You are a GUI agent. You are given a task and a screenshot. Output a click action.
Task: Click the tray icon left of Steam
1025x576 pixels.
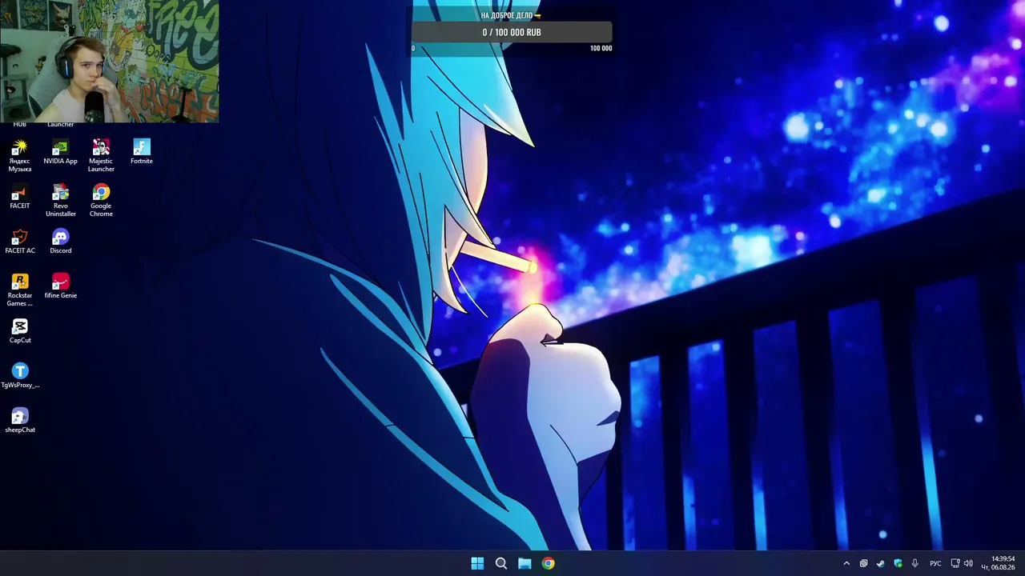click(x=863, y=563)
